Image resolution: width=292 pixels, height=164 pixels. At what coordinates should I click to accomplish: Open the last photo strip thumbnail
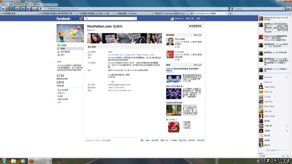tap(155, 38)
